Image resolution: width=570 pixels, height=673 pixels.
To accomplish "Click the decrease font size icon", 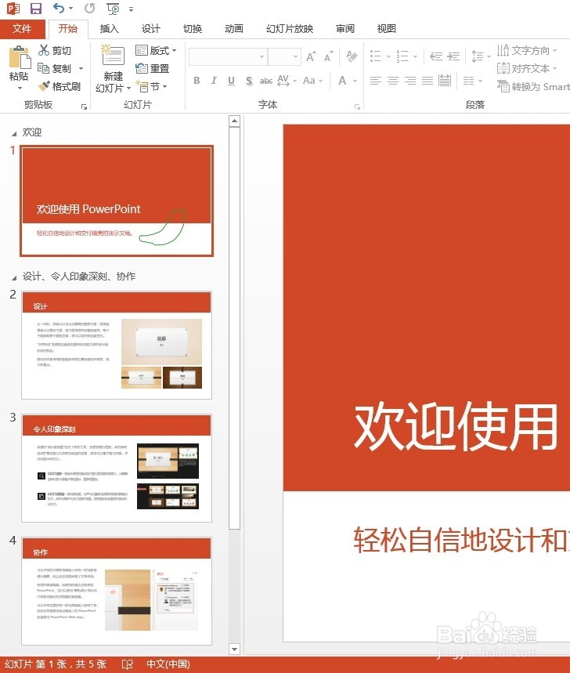I will point(328,56).
